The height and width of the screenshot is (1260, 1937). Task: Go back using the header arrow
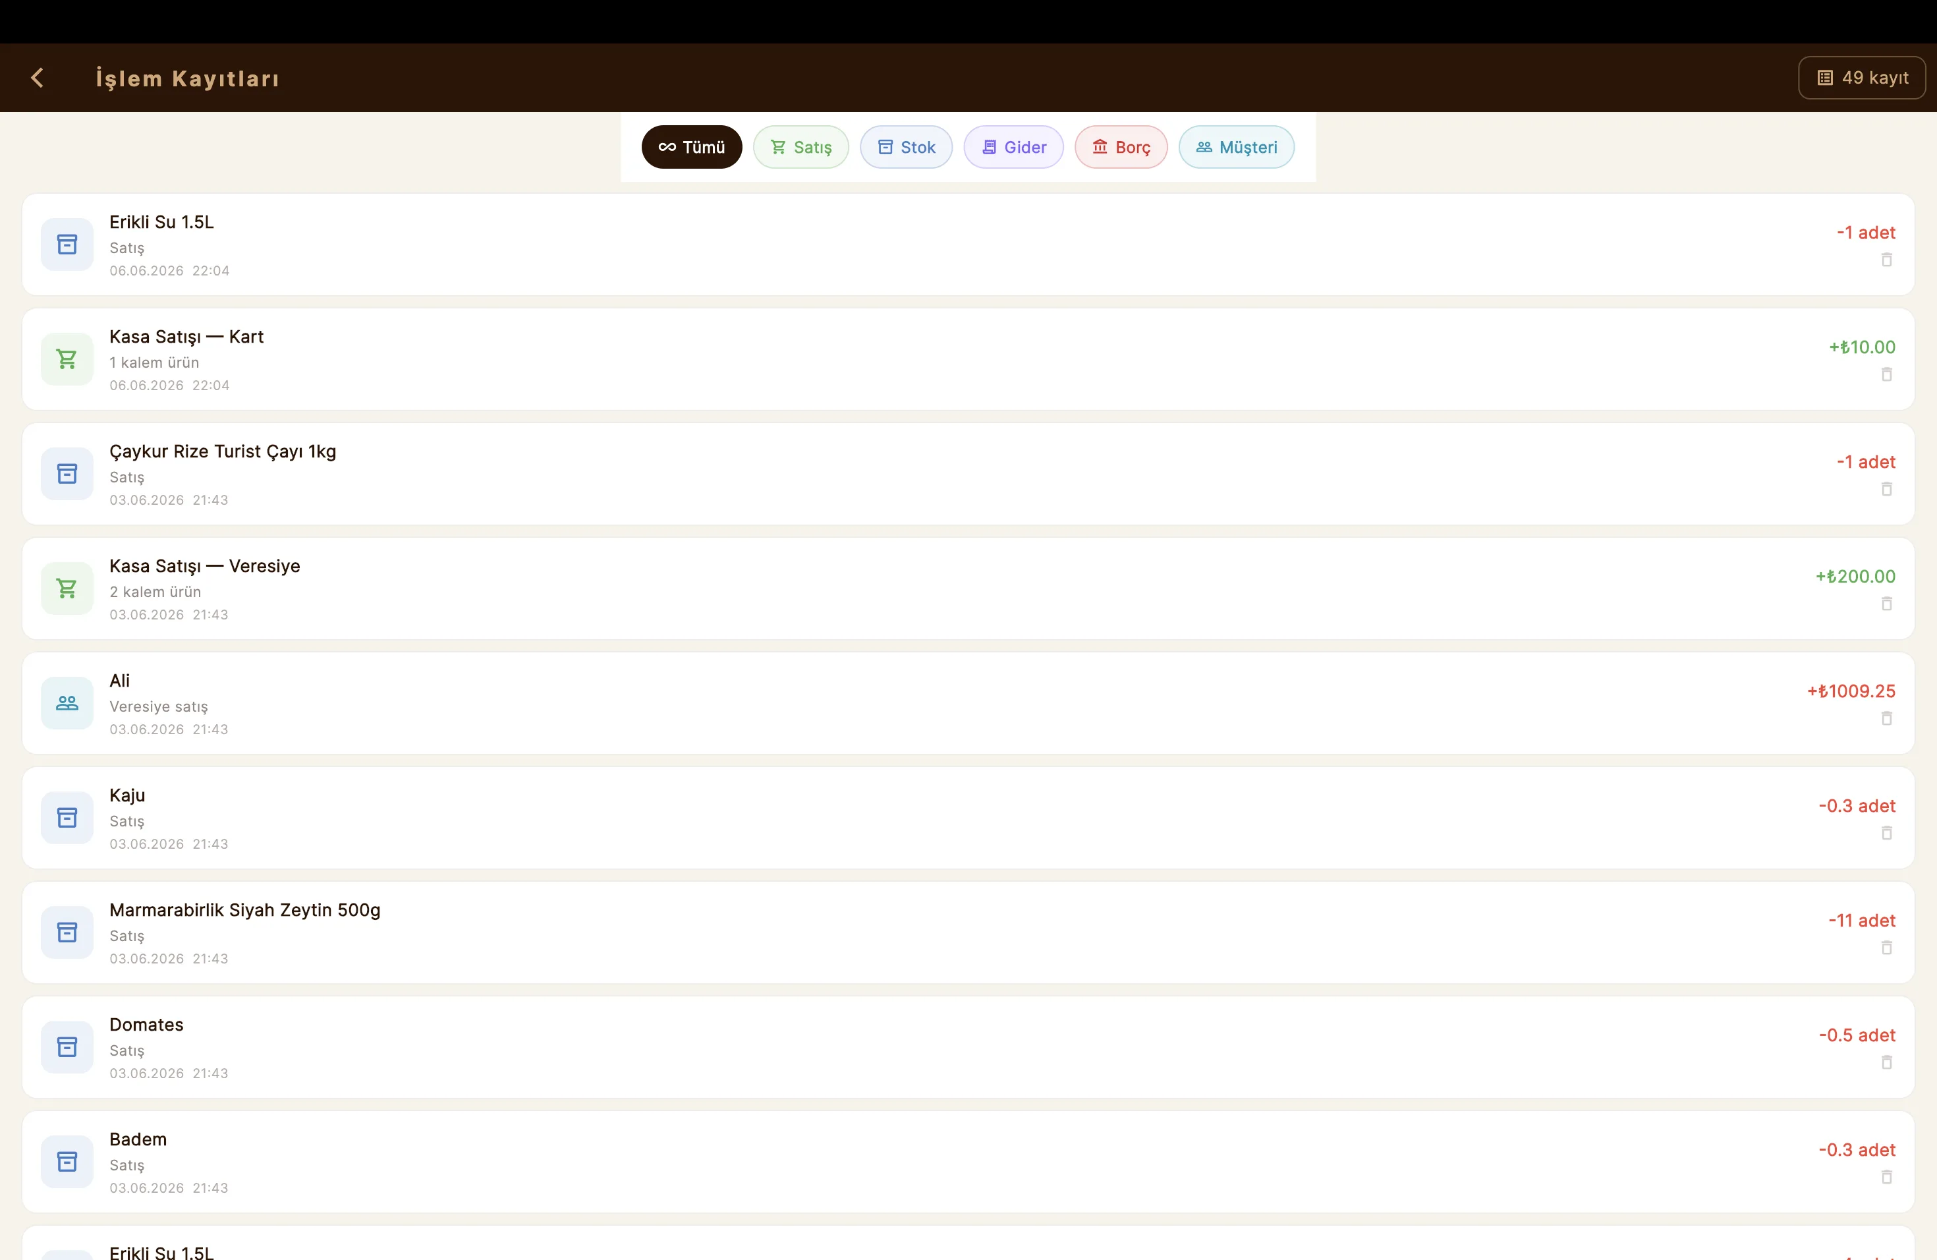pos(37,78)
